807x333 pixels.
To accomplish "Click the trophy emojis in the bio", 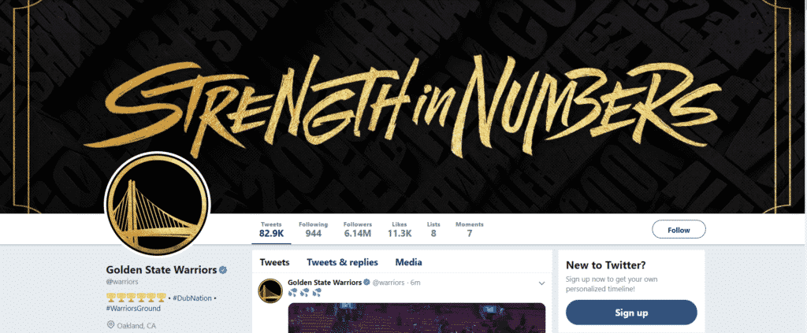I will (136, 298).
